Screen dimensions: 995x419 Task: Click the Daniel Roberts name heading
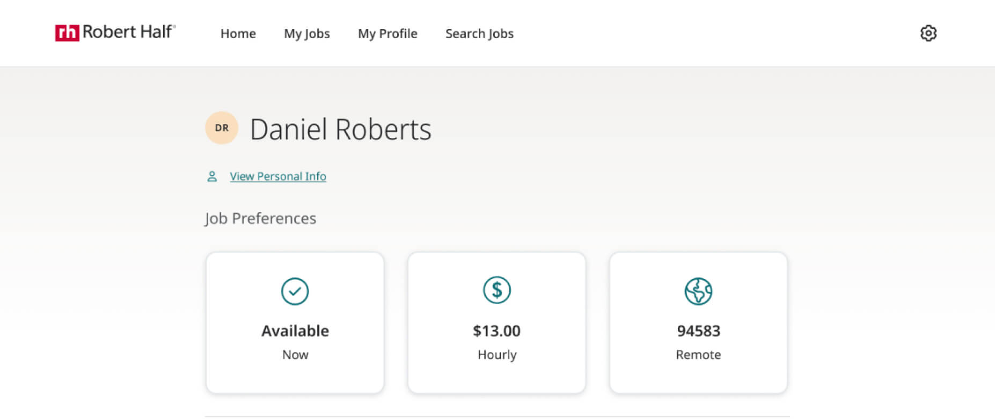click(x=341, y=129)
